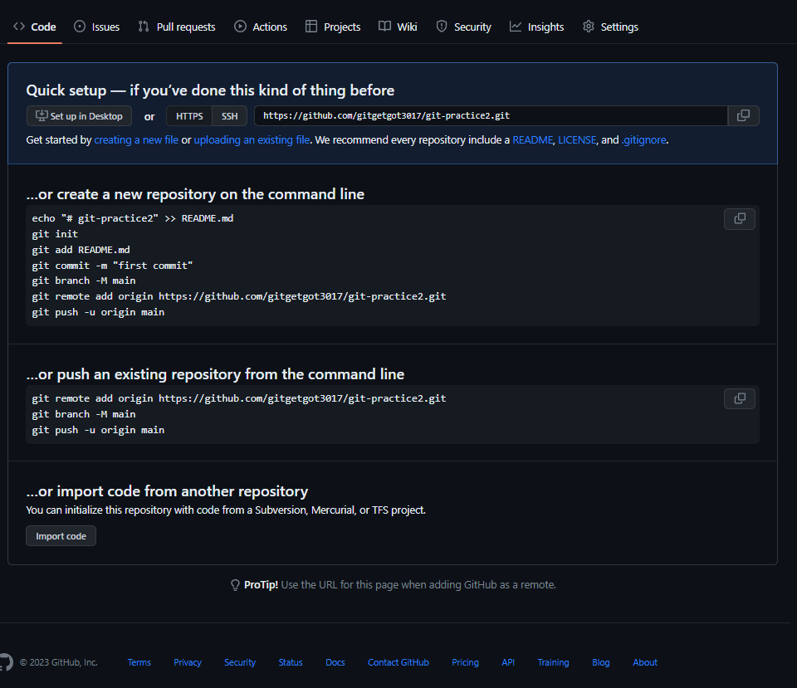Click '…or import code from another repository' heading

click(167, 491)
